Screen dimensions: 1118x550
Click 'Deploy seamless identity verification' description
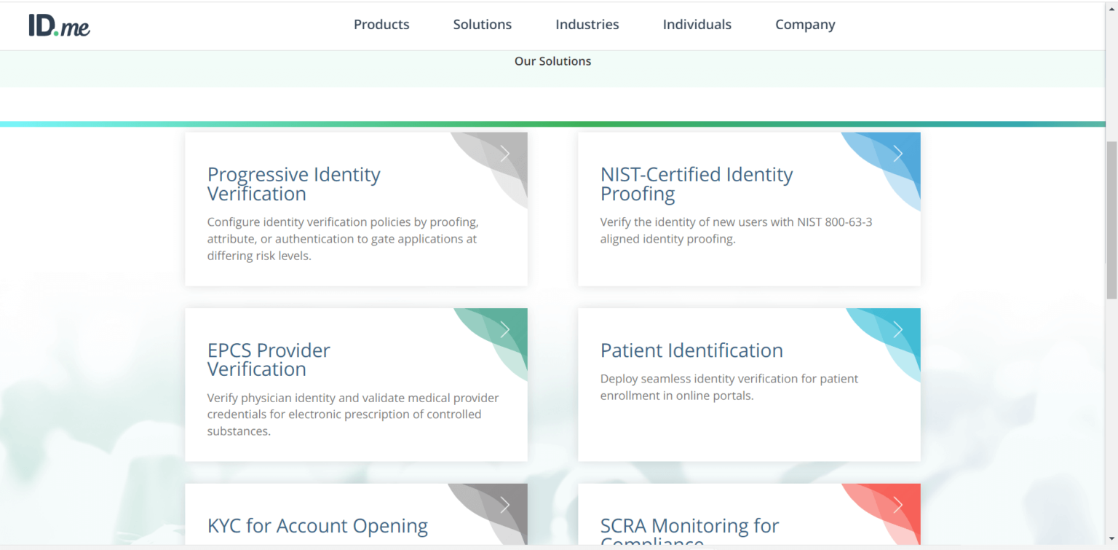729,388
